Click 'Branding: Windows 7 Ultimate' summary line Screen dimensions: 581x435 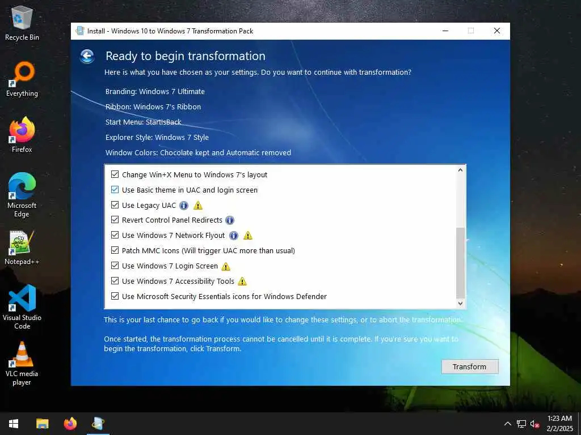[155, 91]
